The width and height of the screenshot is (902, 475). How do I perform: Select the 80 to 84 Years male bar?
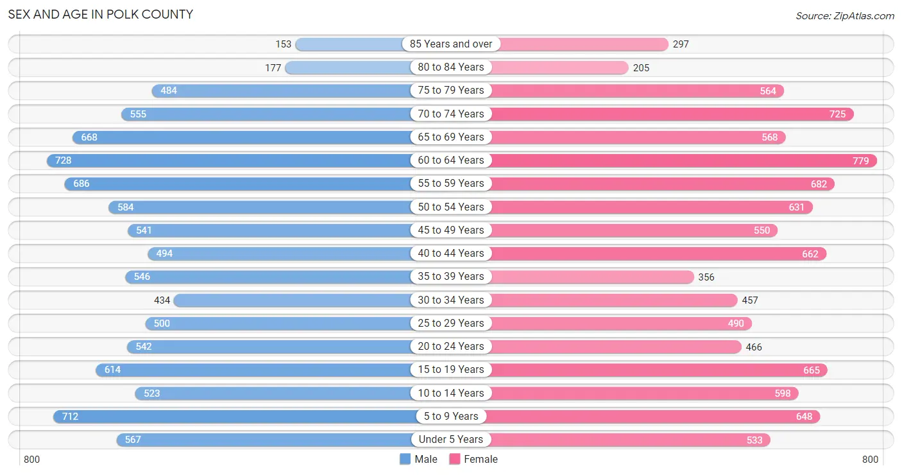coord(368,67)
